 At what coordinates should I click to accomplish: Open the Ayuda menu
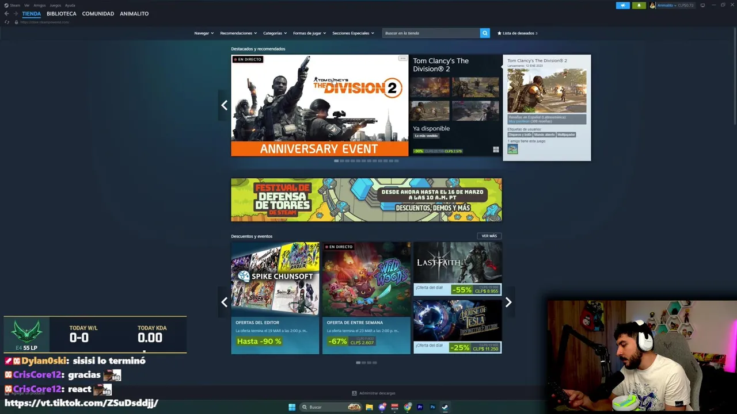point(70,5)
